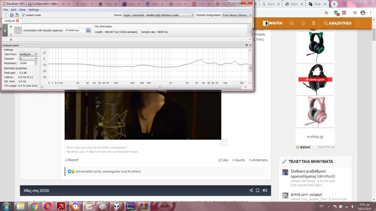Image resolution: width=376 pixels, height=211 pixels.
Task: Open the Edit menu
Action: pos(14,9)
